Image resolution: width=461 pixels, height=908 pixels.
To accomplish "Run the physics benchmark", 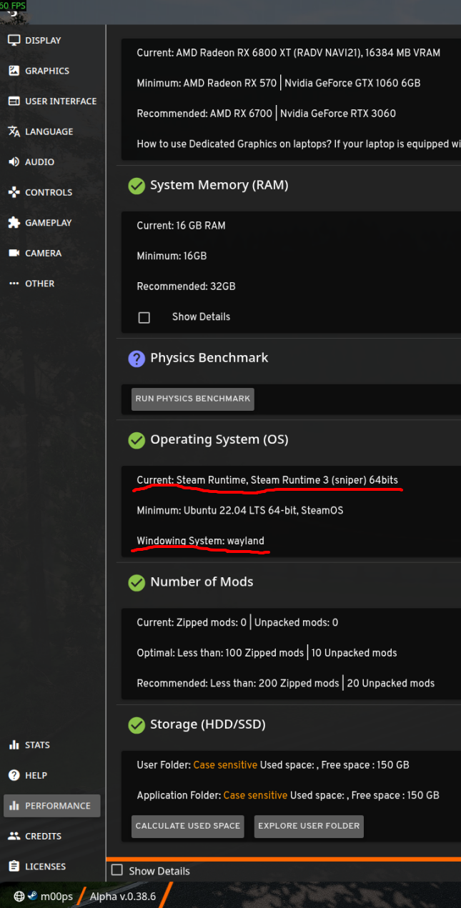I will [193, 399].
